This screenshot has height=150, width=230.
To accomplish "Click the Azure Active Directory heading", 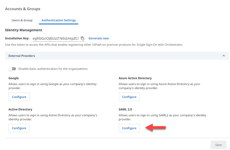I will pyautogui.click(x=135, y=78).
